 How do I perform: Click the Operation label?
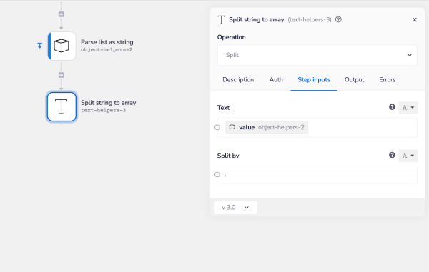click(x=231, y=37)
